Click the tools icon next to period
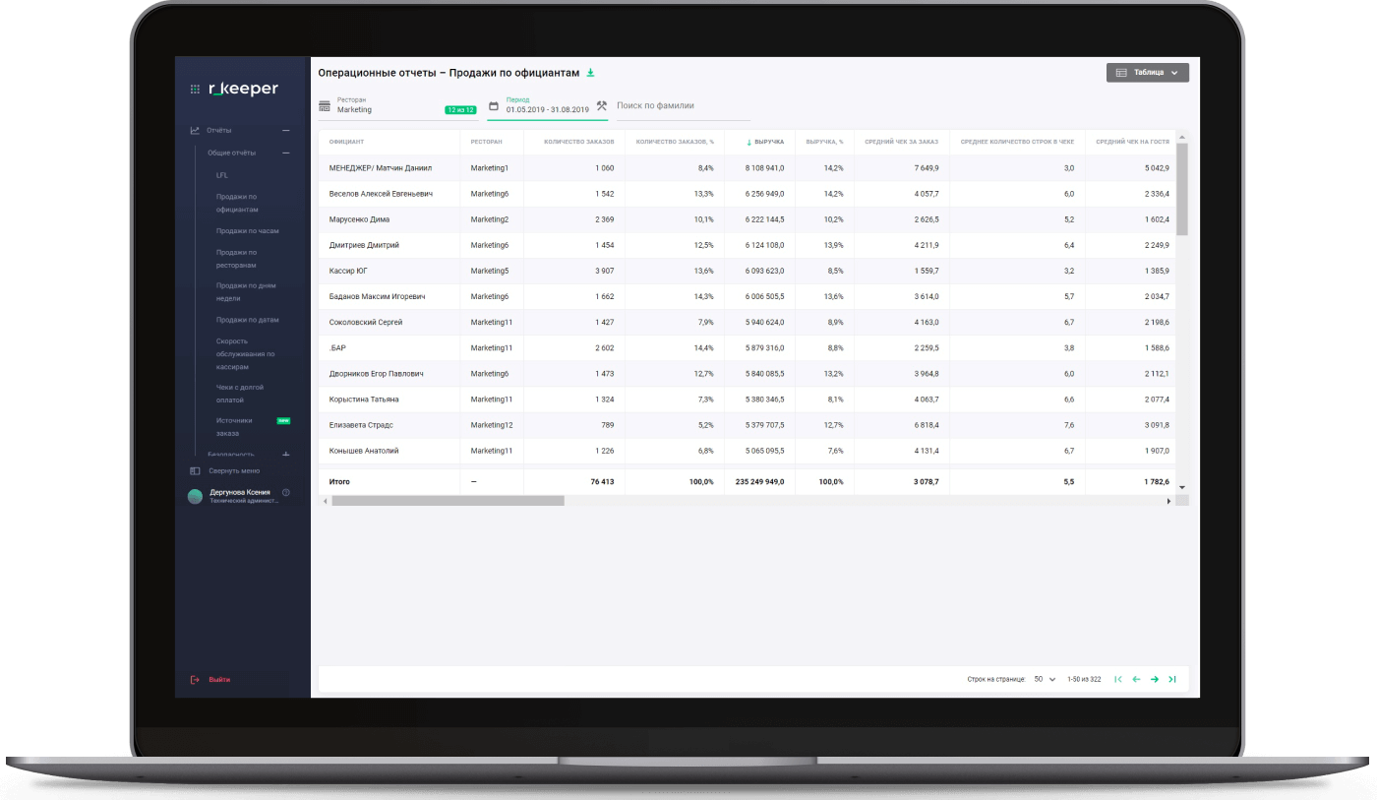 tap(601, 105)
